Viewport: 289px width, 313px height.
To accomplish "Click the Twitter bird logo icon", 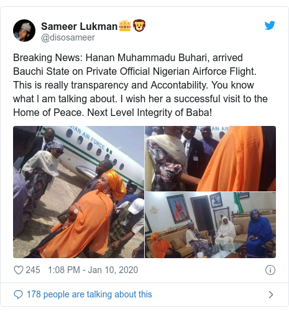I will [x=270, y=26].
